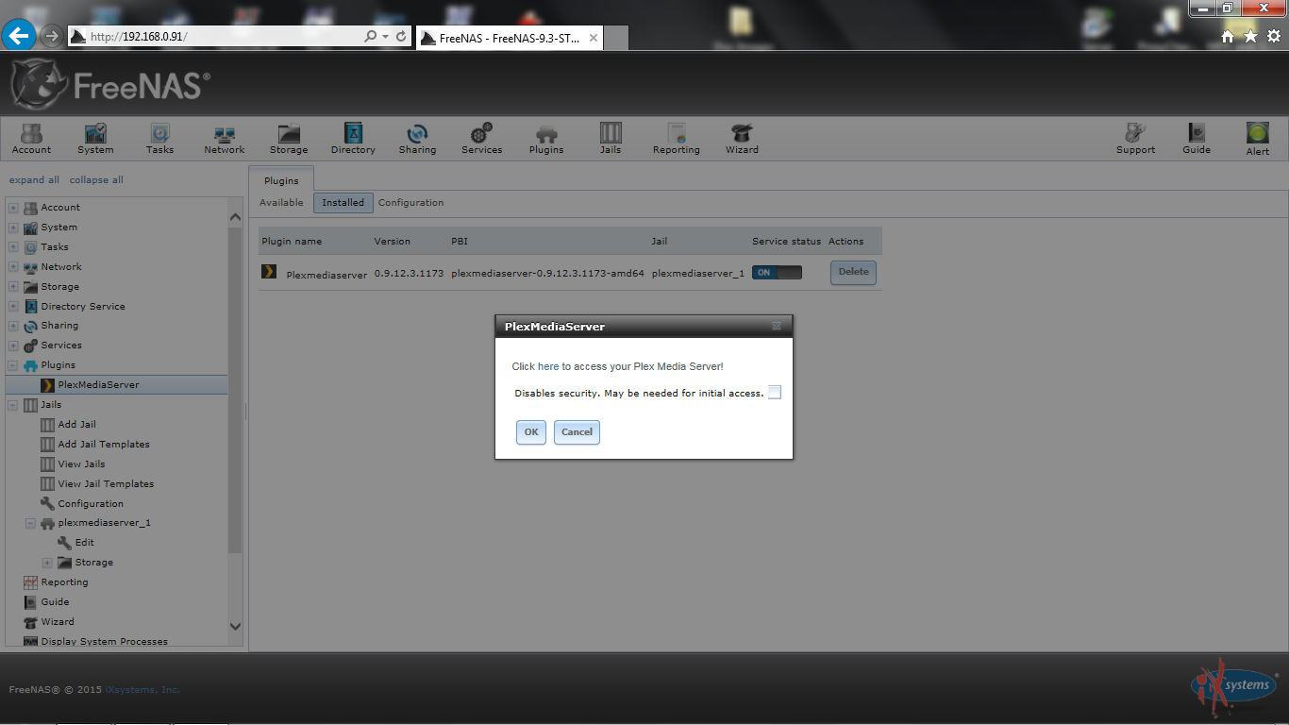
Task: Enable the Disables security checkbox
Action: click(775, 393)
